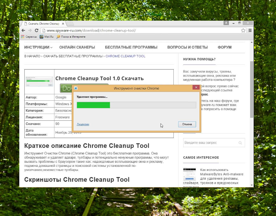This screenshot has height=216, width=276.
Task: Click the Дата обновления: table label
Action: click(x=37, y=133)
